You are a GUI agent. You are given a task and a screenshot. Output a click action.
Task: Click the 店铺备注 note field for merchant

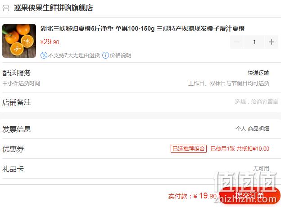click(x=256, y=102)
